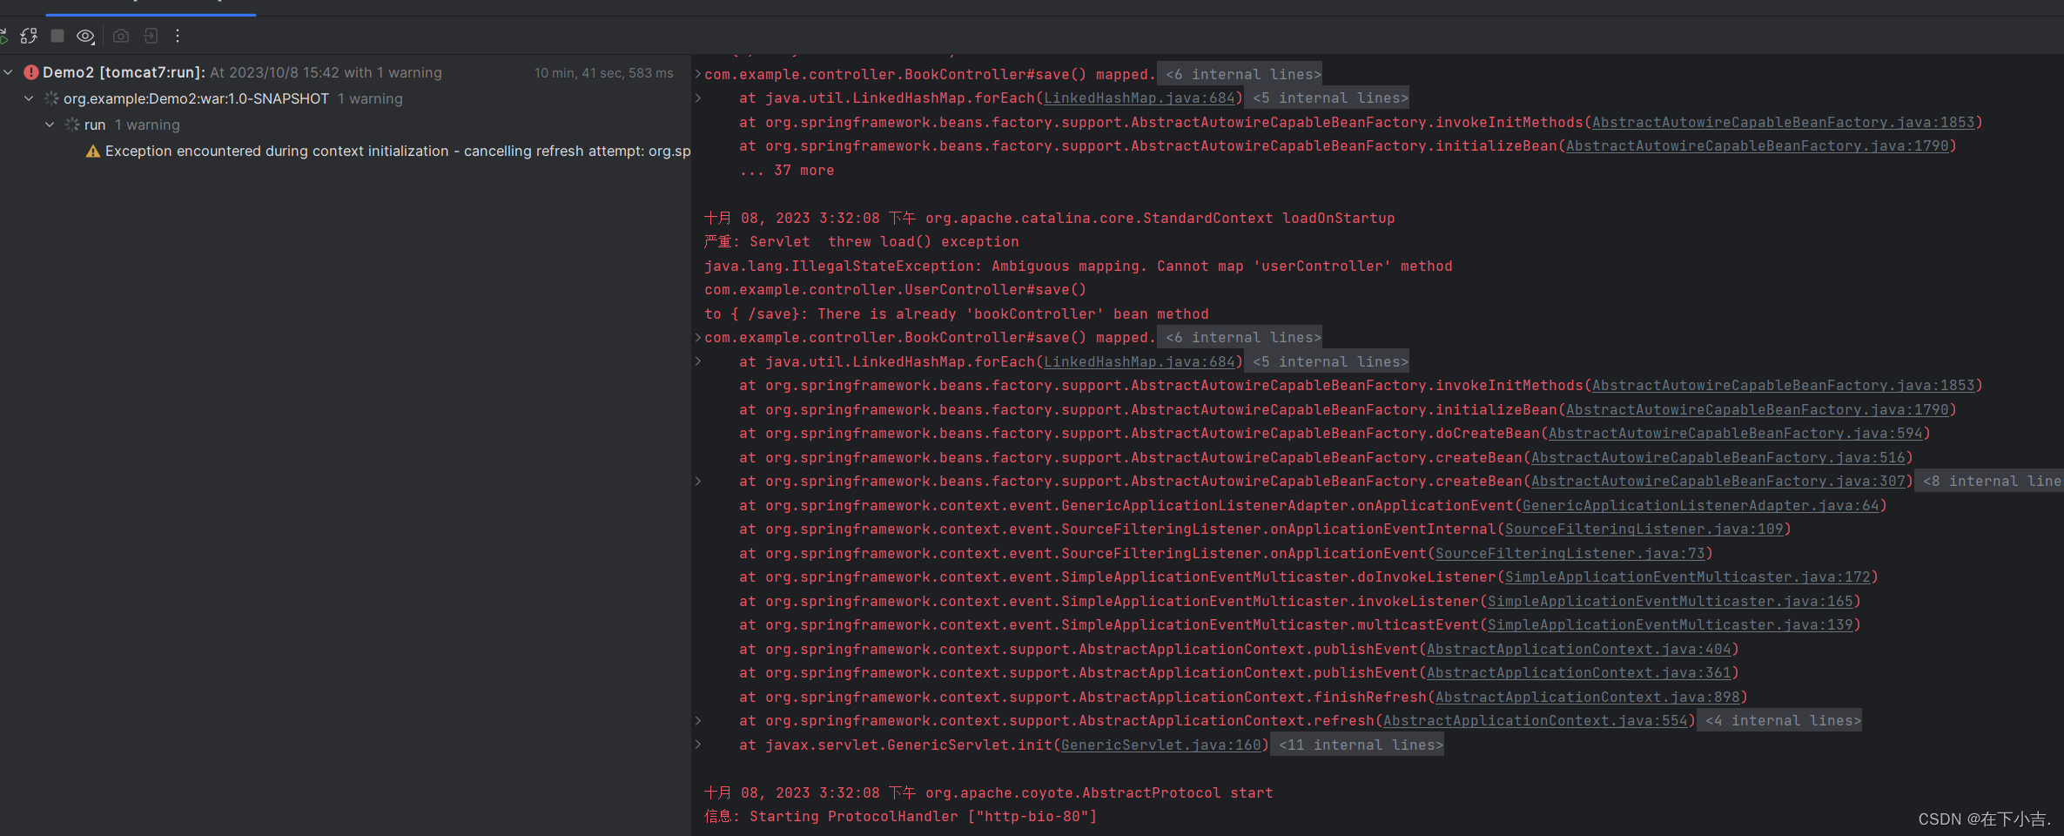Screen dimensions: 2064x836
Task: Click the spinner icon next to run node
Action: pos(72,125)
